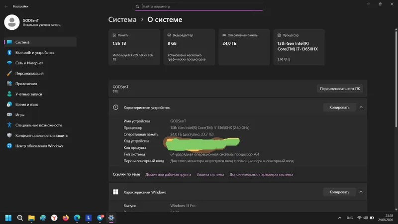Switch ENG input language
This screenshot has height=224, width=398.
pyautogui.click(x=350, y=218)
